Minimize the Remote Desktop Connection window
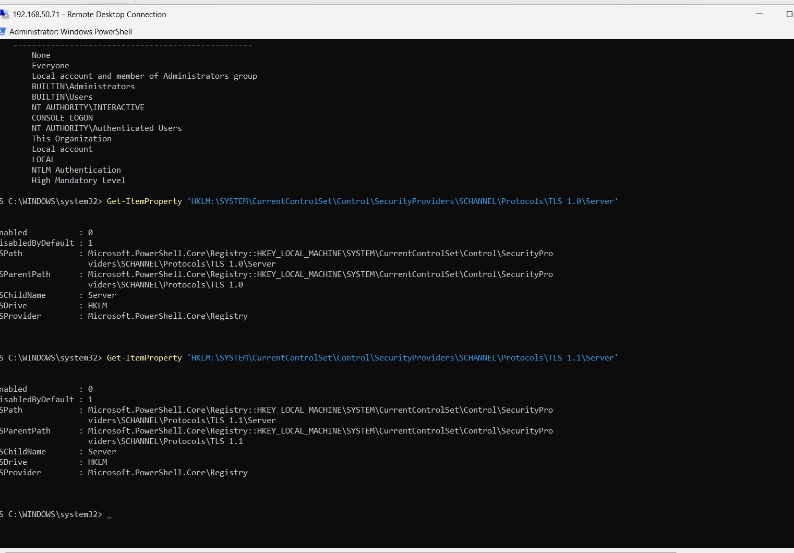The image size is (794, 553). click(760, 14)
